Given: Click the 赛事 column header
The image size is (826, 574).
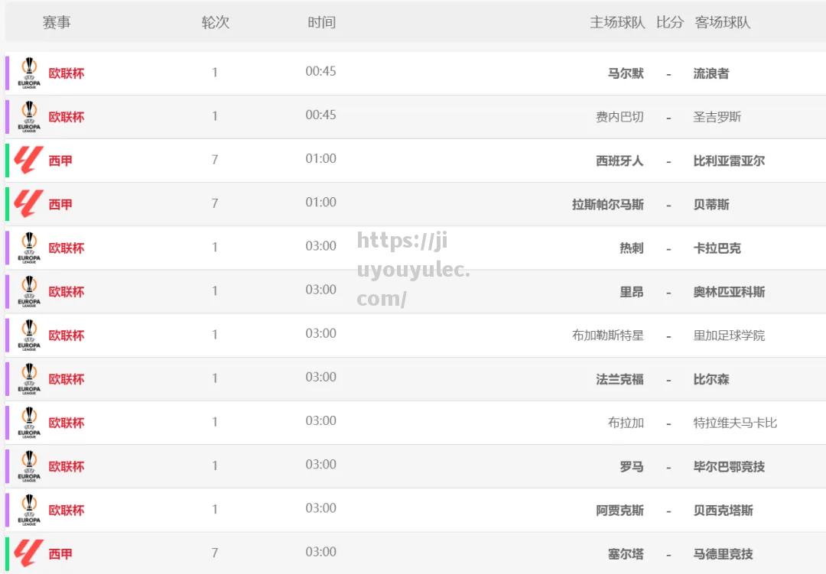Looking at the screenshot, I should coord(57,22).
